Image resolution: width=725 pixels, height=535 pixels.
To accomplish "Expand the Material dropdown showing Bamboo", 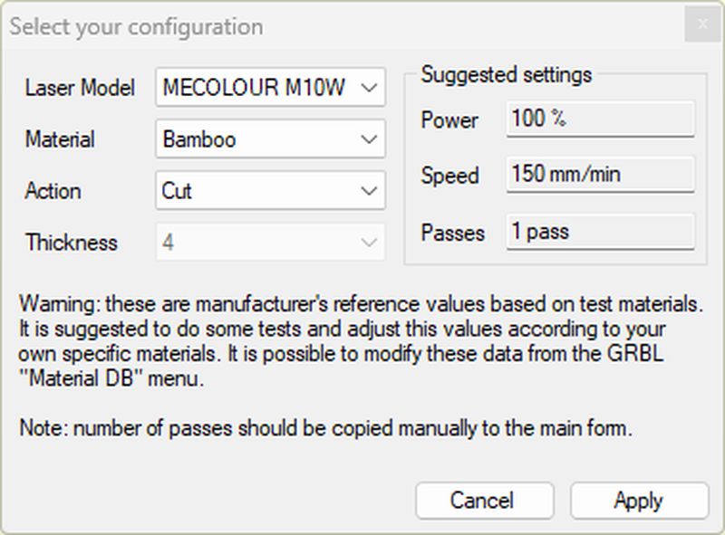I will pyautogui.click(x=270, y=139).
